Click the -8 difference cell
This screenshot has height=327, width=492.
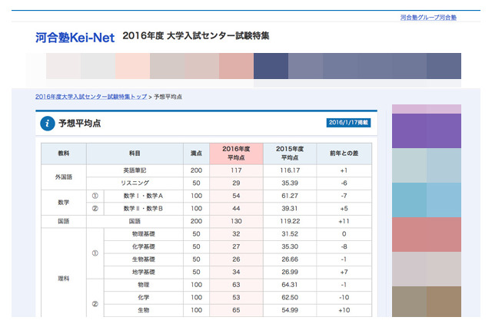(x=344, y=247)
